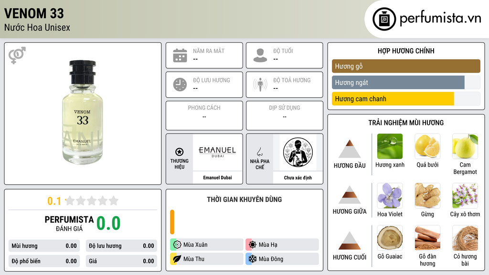Click the Hợp hương chính heading
The height and width of the screenshot is (275, 489).
click(406, 51)
